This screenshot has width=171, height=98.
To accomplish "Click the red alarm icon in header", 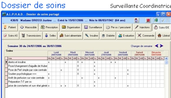I will [x=148, y=20].
